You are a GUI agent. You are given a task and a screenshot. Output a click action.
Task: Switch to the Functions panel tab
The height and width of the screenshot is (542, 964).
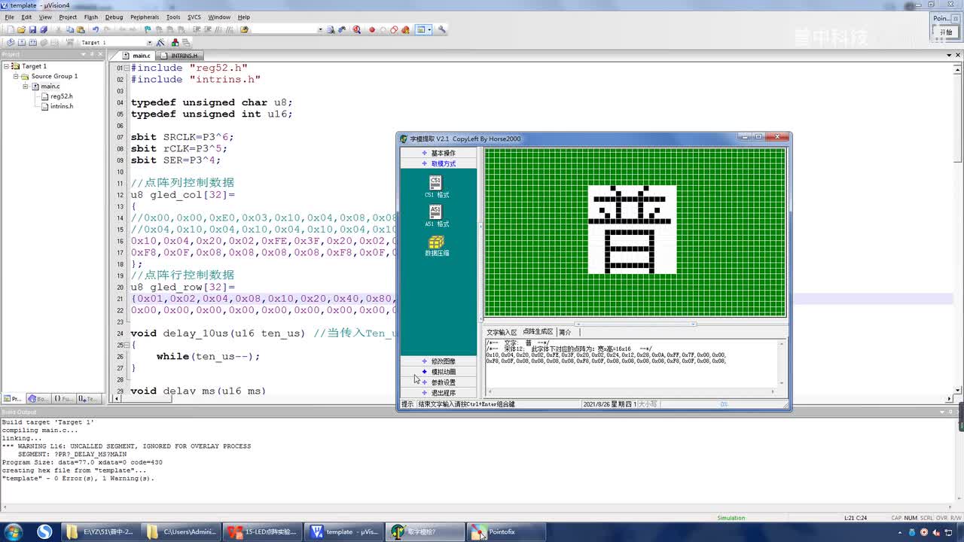[x=63, y=399]
